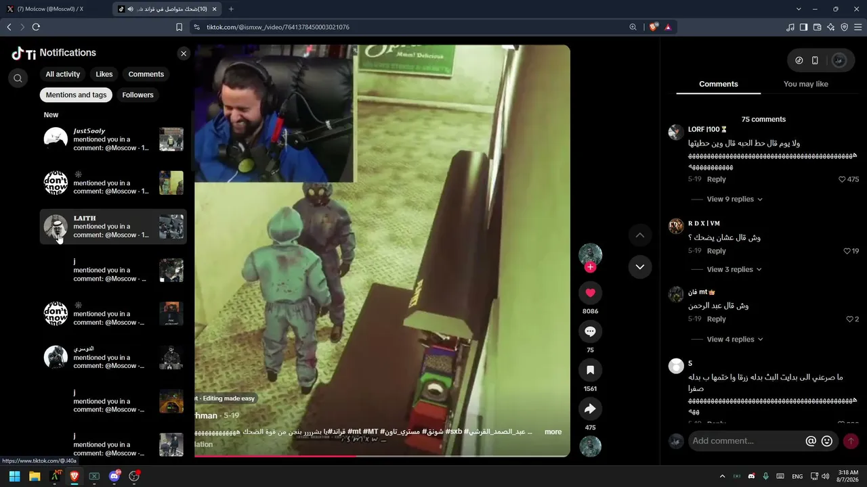The image size is (867, 487).
Task: Open the JustSooly mention notification
Action: 113,139
